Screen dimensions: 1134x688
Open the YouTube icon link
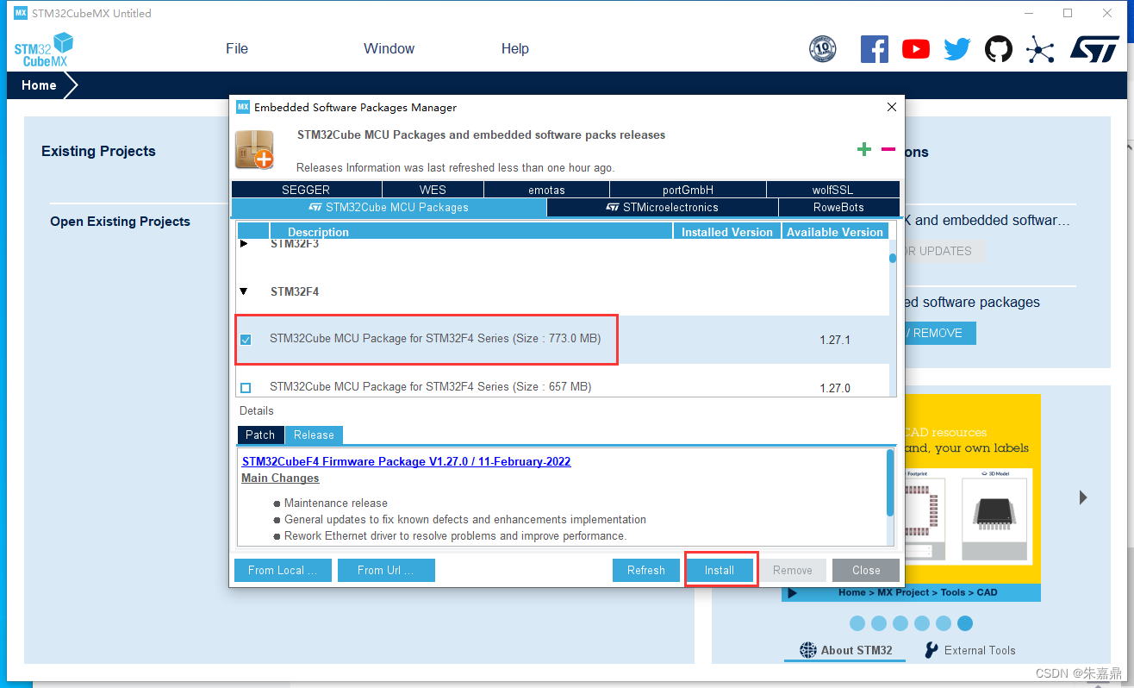916,49
